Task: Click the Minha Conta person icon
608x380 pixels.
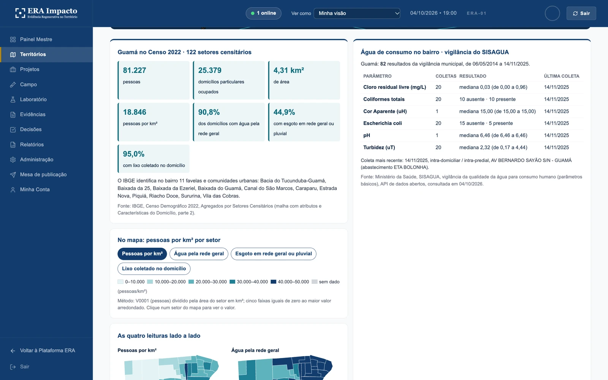Action: pyautogui.click(x=13, y=190)
